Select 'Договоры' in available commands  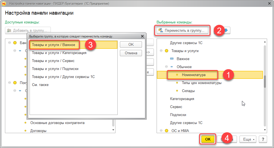38,131
